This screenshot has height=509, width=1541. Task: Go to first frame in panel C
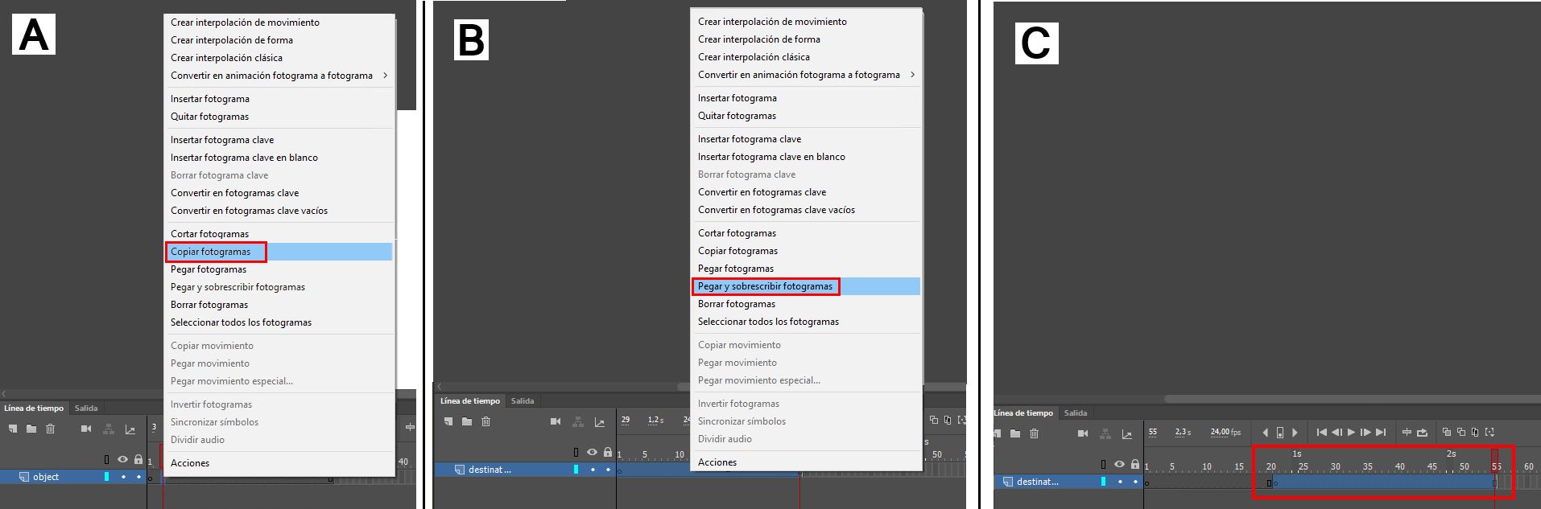(x=1321, y=433)
